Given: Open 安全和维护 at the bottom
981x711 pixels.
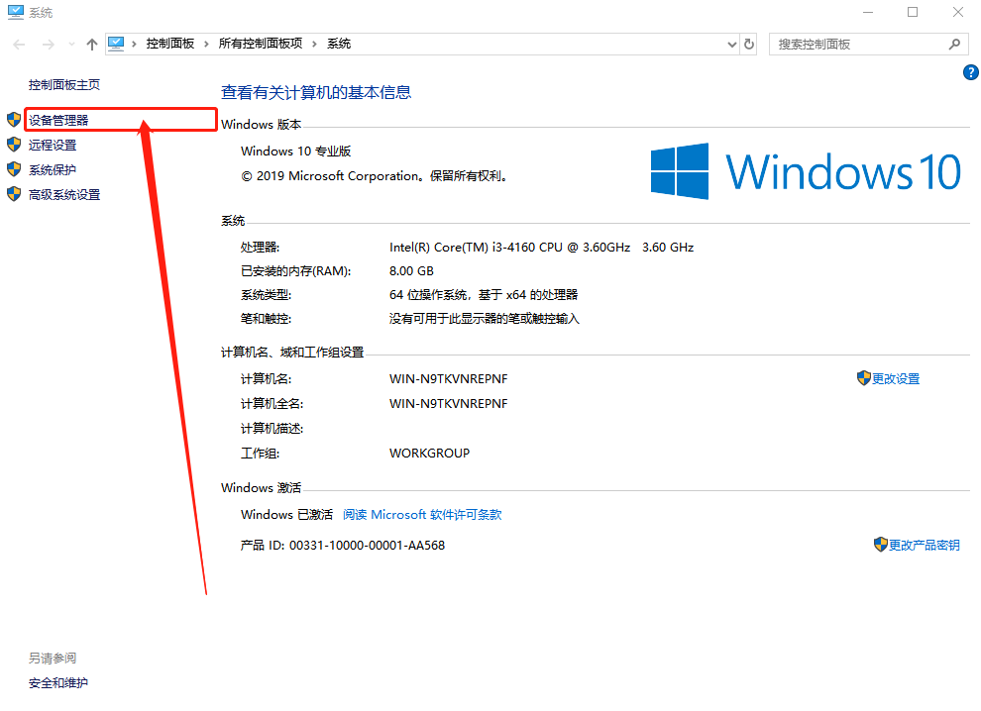Looking at the screenshot, I should pos(57,682).
